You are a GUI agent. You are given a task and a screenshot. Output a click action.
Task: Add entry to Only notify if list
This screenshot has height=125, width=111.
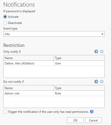click(96, 51)
